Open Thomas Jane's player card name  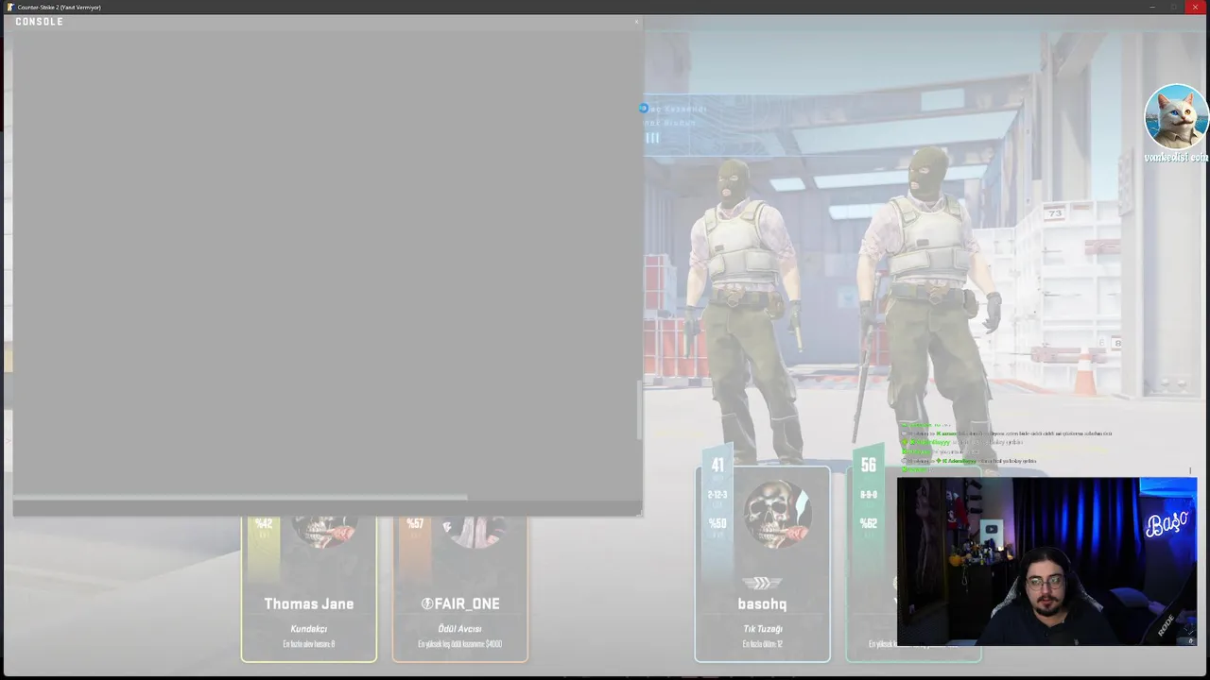[309, 603]
